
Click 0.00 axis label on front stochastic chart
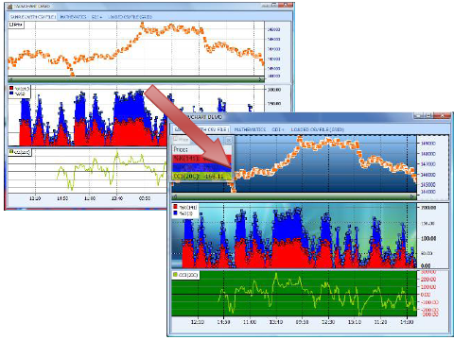point(426,265)
